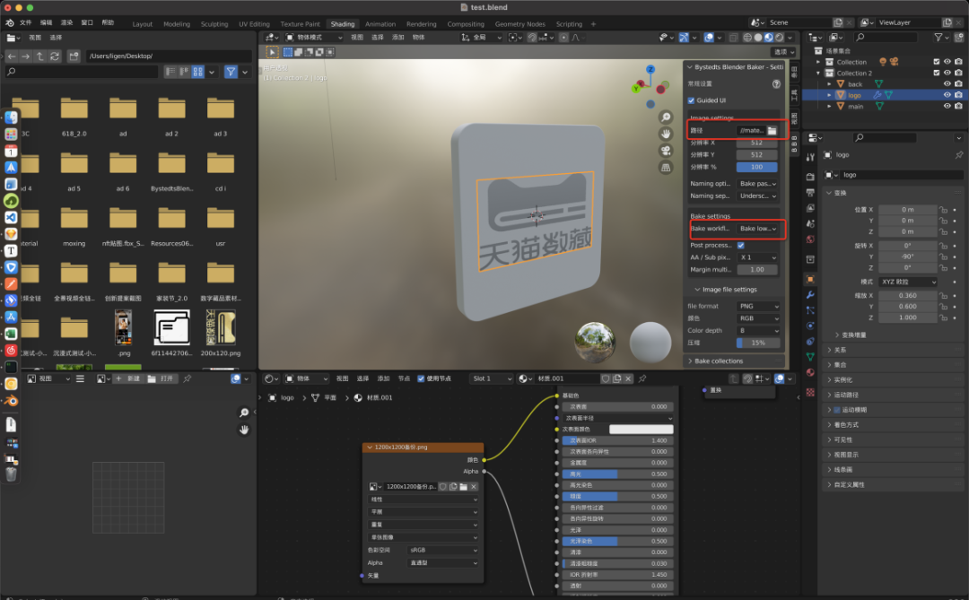This screenshot has height=600, width=969.
Task: Switch orthographic/perspective grid gizmo in viewport
Action: point(666,167)
